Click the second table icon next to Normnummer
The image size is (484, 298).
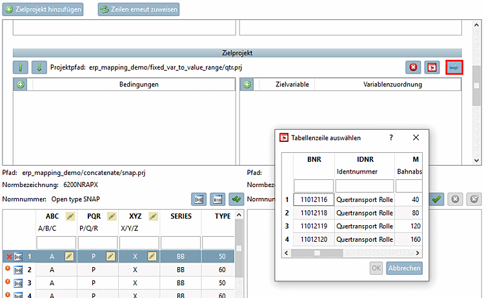point(217,199)
